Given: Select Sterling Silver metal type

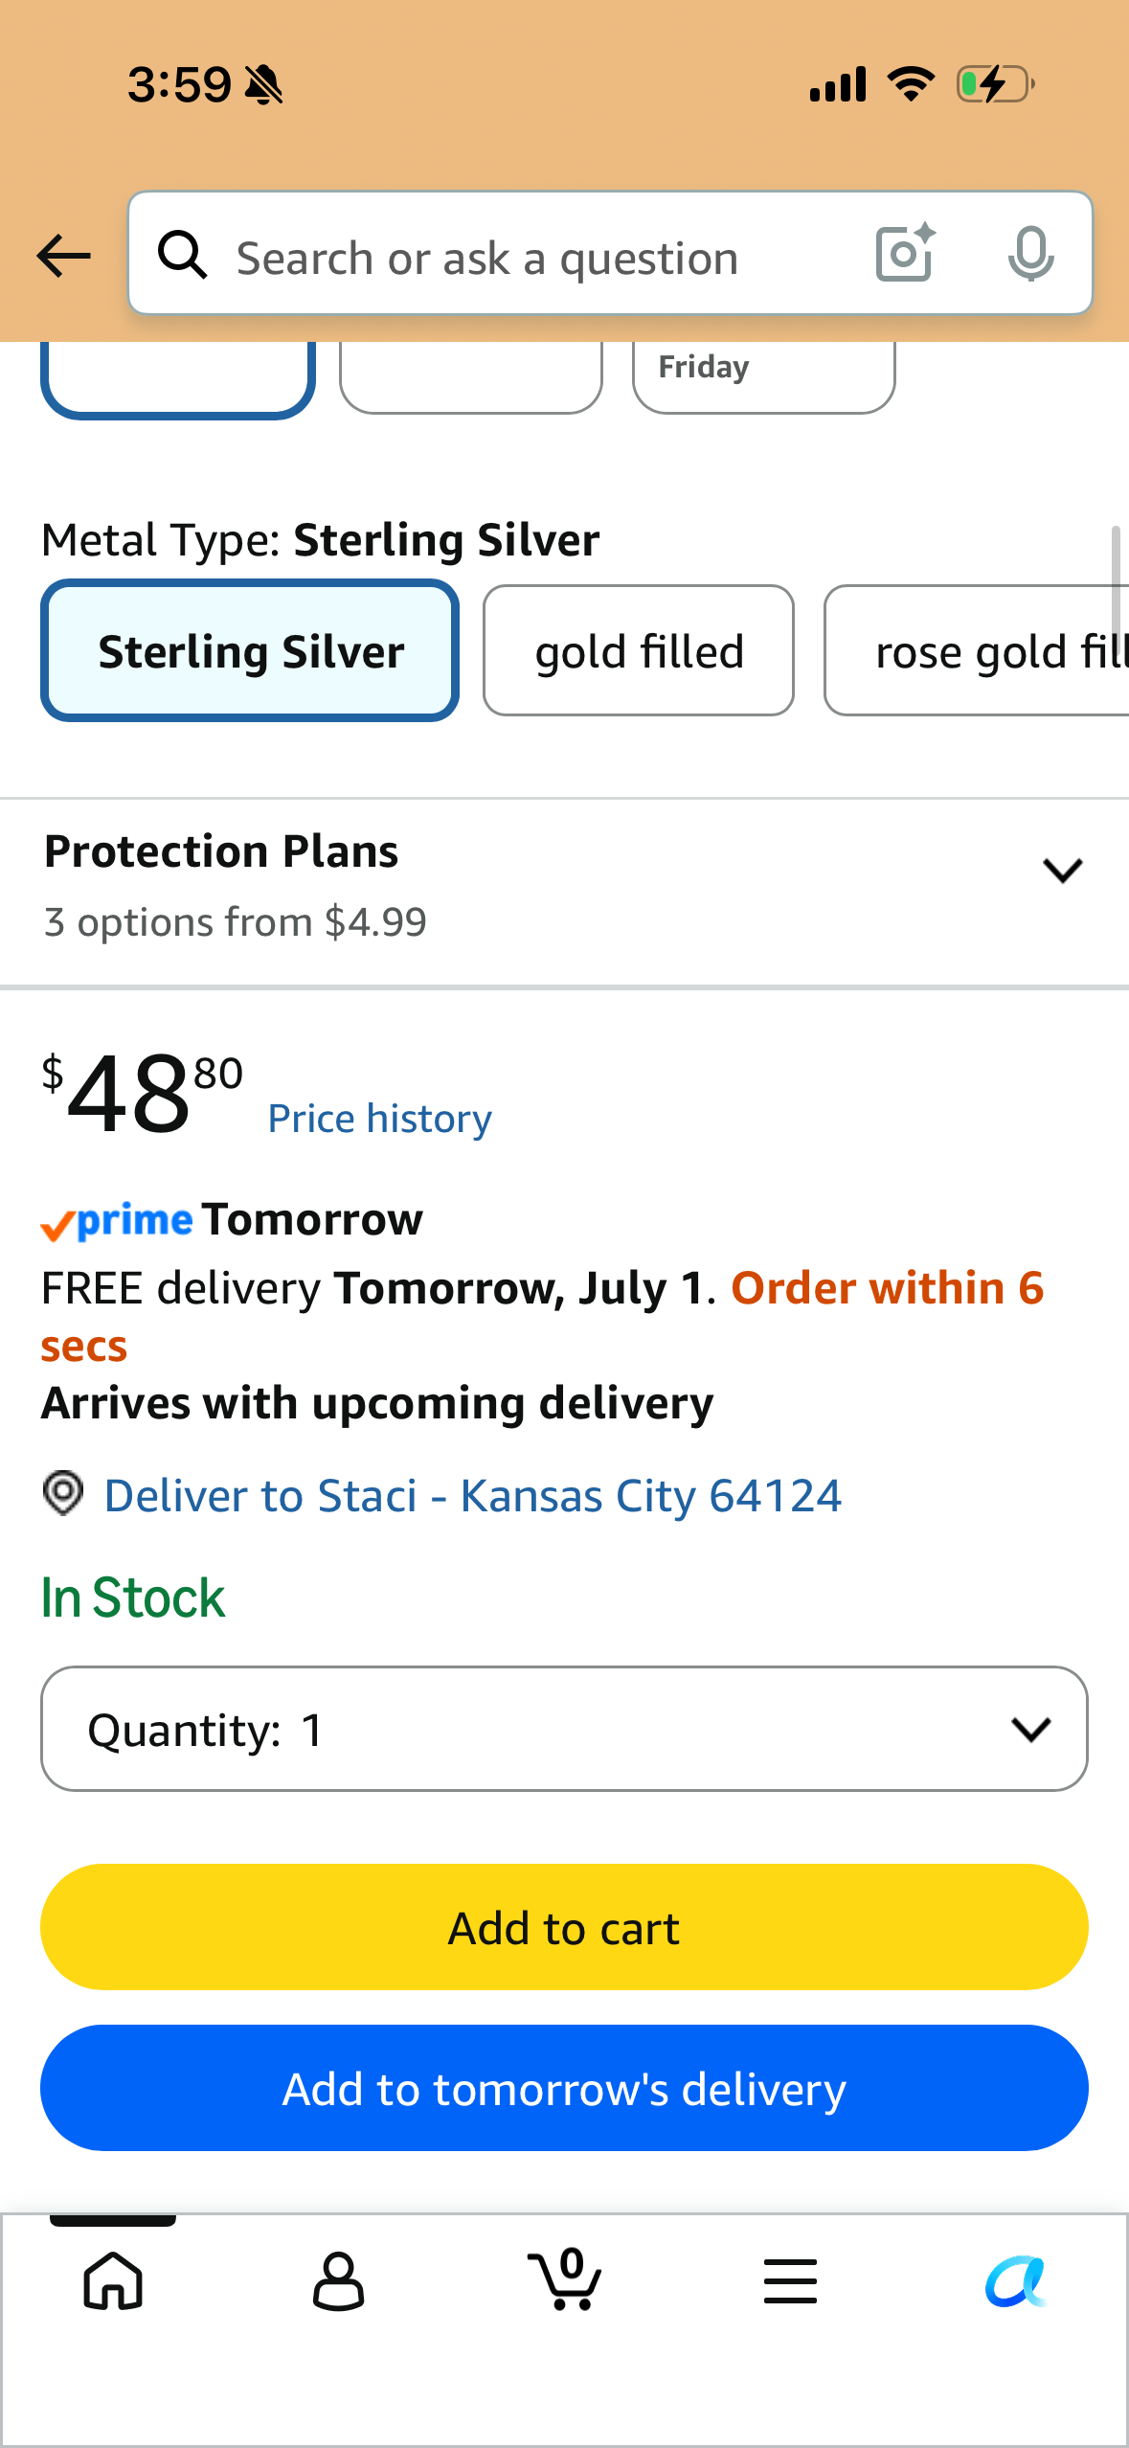Looking at the screenshot, I should 250,651.
